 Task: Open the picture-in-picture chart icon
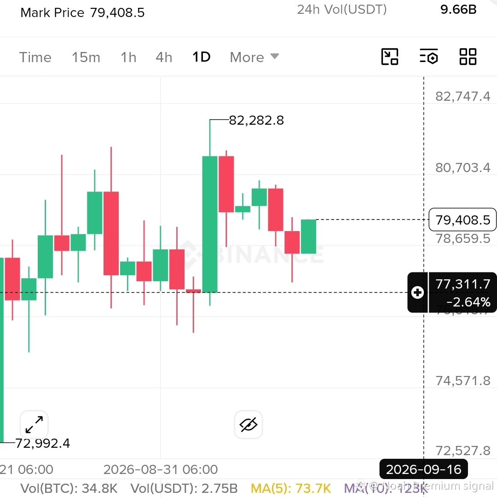coord(390,57)
